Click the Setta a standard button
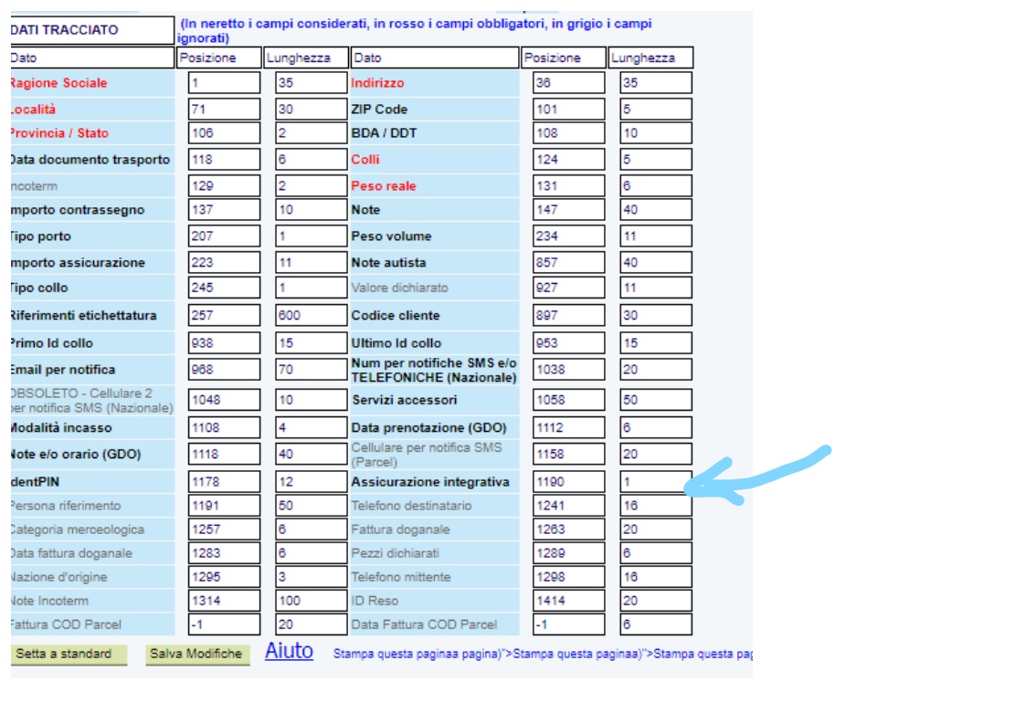 [x=69, y=654]
